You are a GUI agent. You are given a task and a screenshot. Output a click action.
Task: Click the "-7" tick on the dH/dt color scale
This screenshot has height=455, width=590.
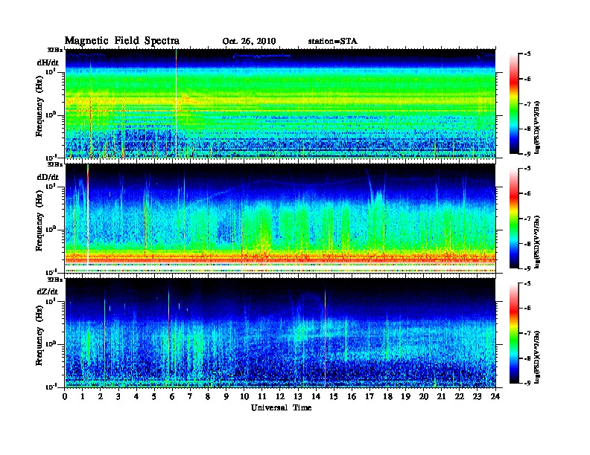[527, 104]
